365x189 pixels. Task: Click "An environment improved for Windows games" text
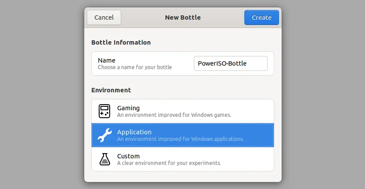[174, 115]
